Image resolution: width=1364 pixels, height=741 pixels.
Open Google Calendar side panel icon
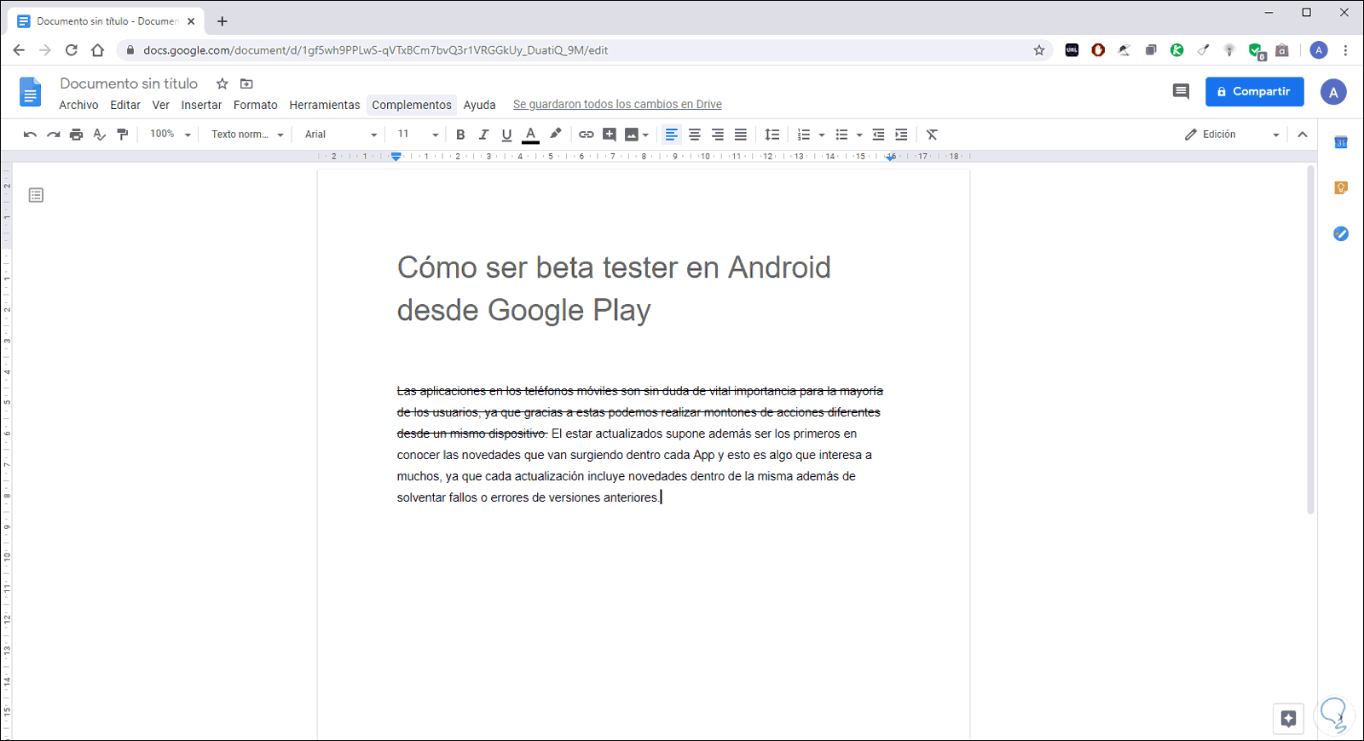click(x=1341, y=142)
